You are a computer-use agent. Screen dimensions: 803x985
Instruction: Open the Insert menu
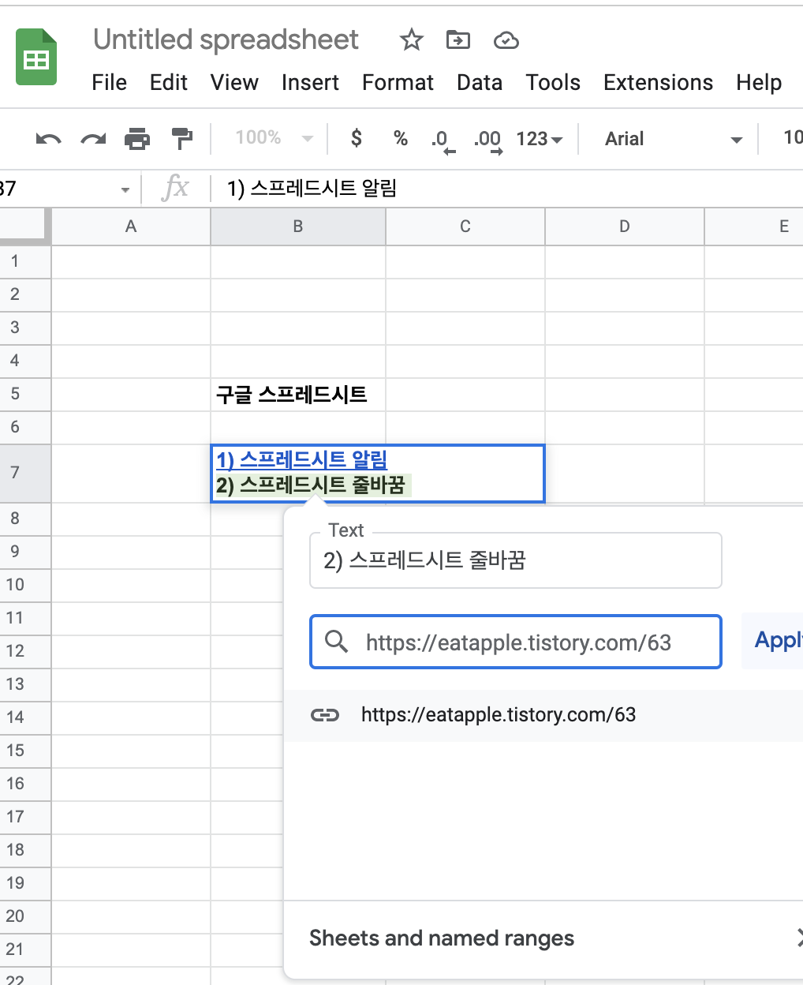310,83
